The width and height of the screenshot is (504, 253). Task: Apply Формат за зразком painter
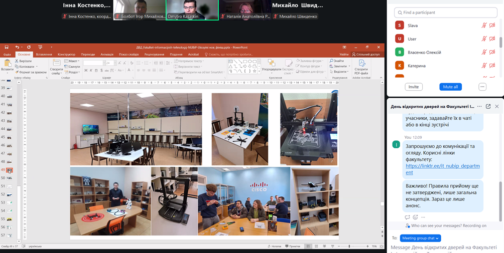pos(31,72)
